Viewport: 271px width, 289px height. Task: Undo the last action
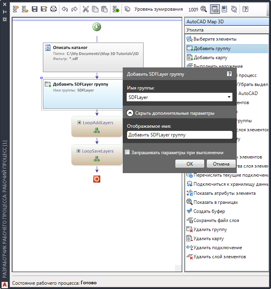pyautogui.click(x=65, y=9)
